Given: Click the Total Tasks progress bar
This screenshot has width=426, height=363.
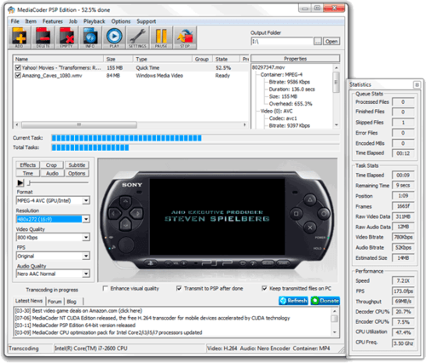Looking at the screenshot, I should (195, 147).
